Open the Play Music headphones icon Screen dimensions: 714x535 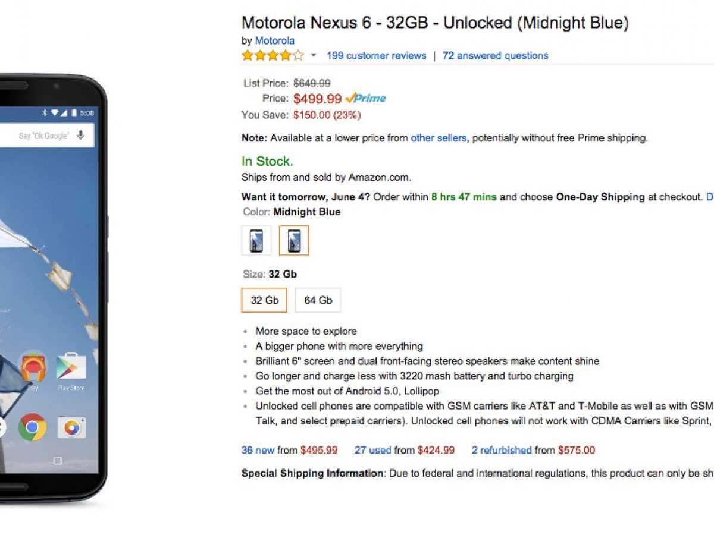pos(33,367)
